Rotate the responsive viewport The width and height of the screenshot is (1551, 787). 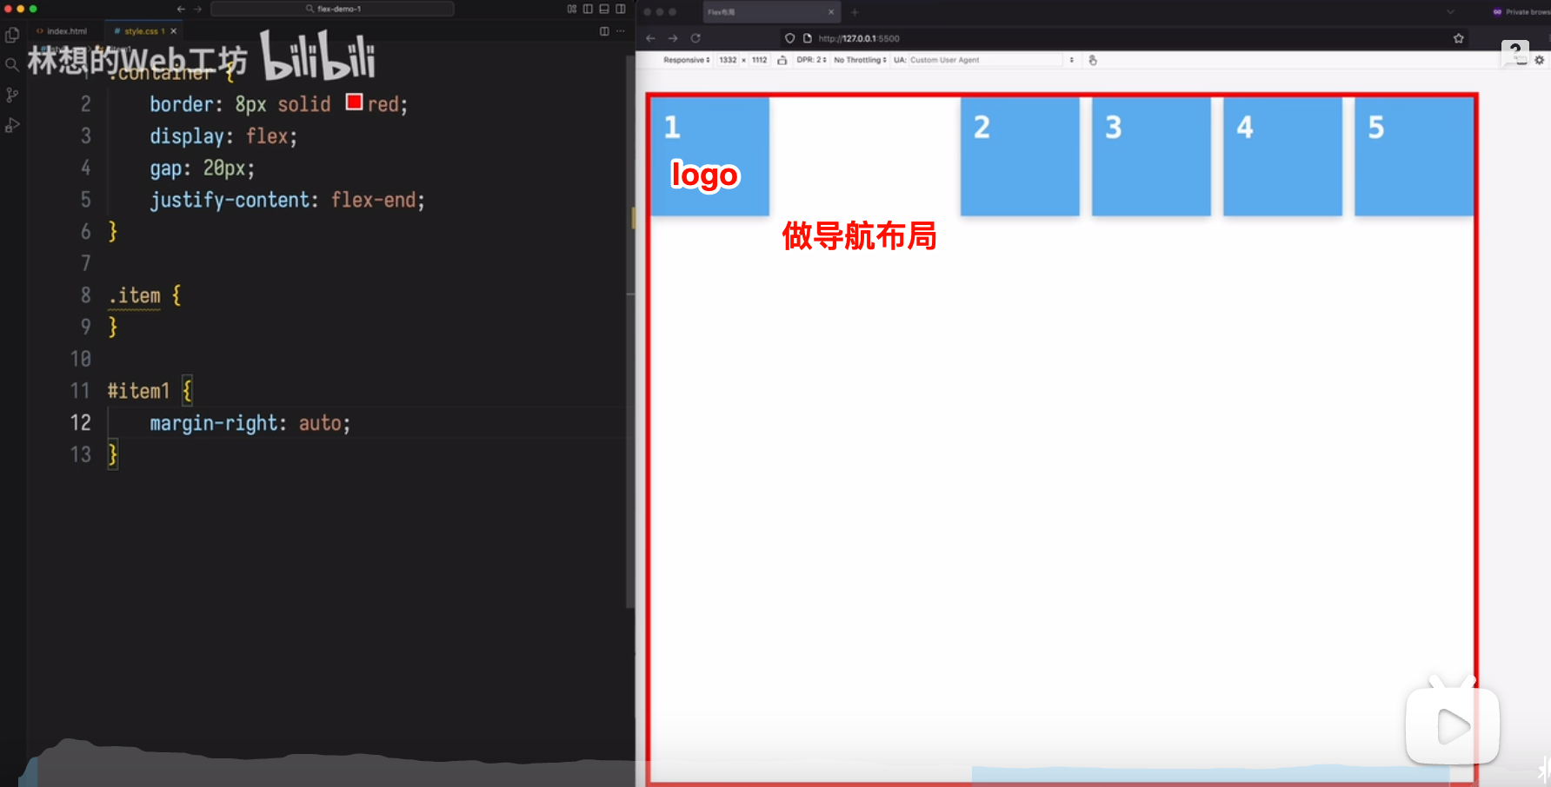(782, 60)
